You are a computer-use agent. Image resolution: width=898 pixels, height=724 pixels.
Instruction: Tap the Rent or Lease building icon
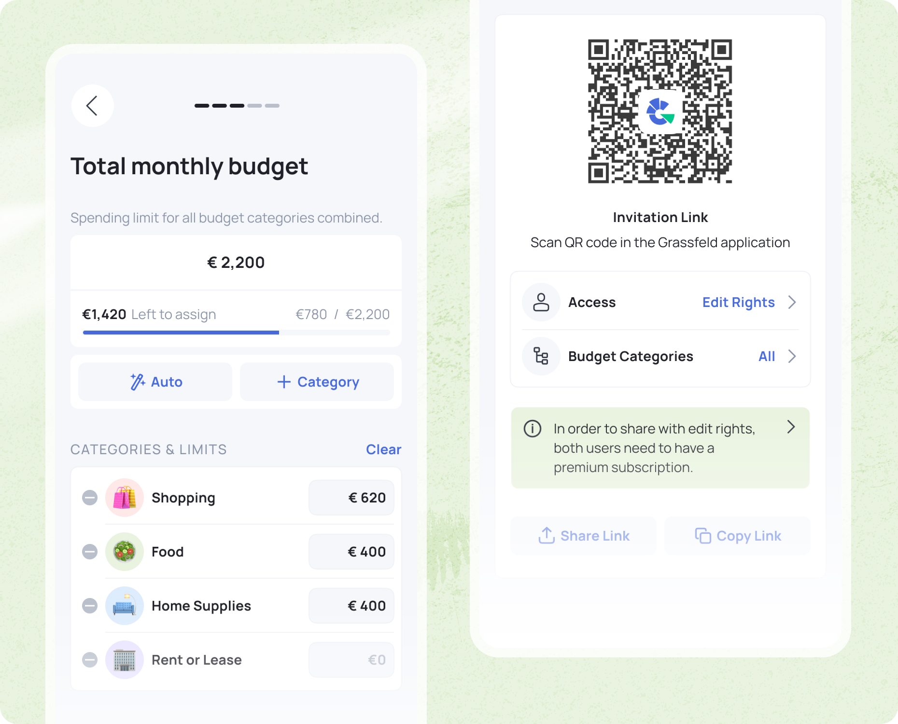click(x=125, y=660)
